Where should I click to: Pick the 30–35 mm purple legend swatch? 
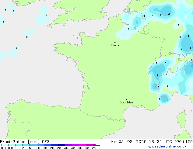pyautogui.click(x=68, y=145)
